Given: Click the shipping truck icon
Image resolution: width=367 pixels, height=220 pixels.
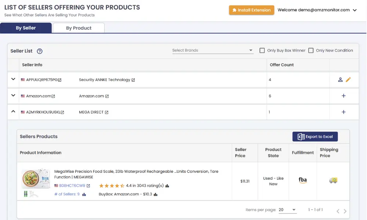Looking at the screenshot, I should (x=333, y=180).
